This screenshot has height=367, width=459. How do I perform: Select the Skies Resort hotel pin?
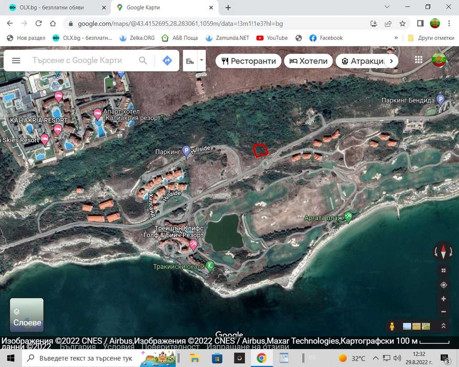45,139
